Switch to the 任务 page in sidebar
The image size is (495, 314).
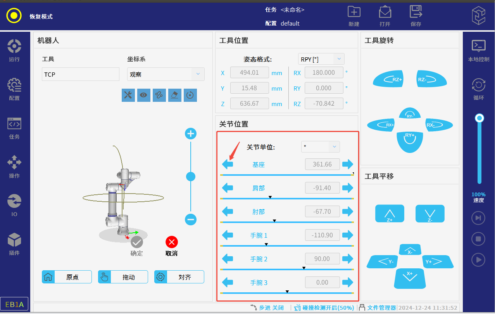coord(14,128)
